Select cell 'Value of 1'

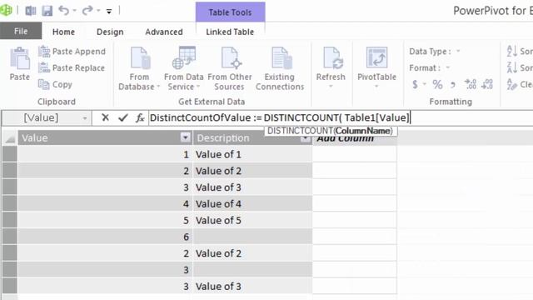(x=252, y=154)
